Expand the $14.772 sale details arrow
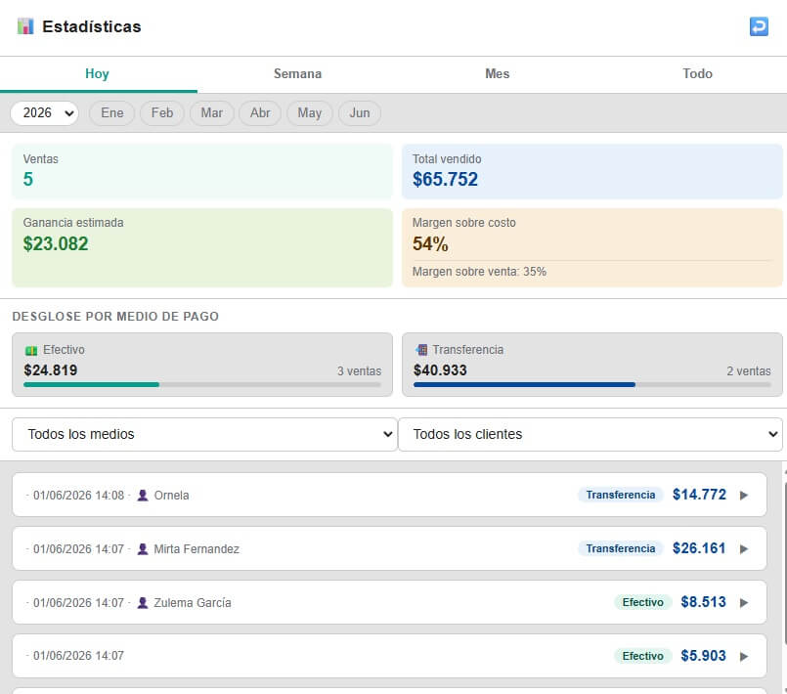Viewport: 787px width, 694px height. [x=744, y=496]
